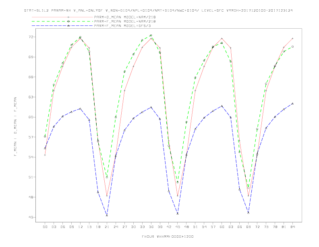Click the y-axis tick label 69
319x247 pixels.
31,57
